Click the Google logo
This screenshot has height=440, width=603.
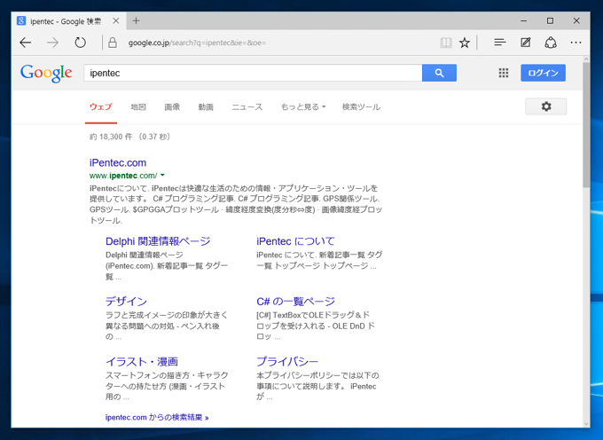[46, 73]
